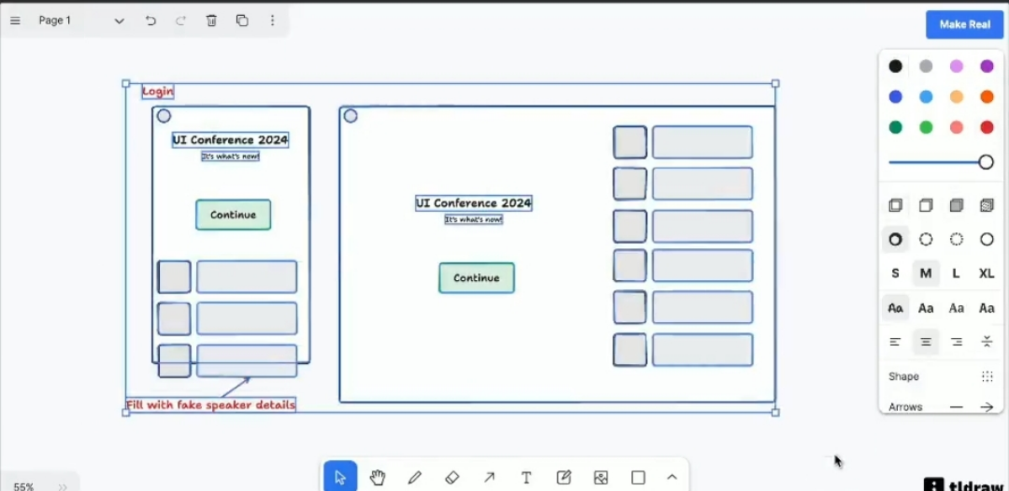Open the Shape style picker
The width and height of the screenshot is (1009, 491).
click(986, 377)
